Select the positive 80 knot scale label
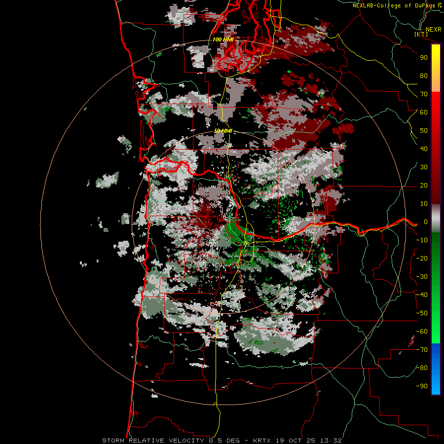444x444 pixels. click(x=424, y=76)
